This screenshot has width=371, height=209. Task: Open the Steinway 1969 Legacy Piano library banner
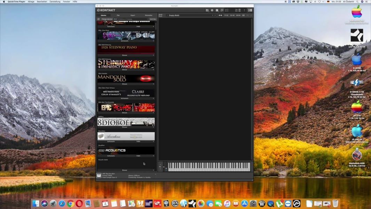click(x=126, y=64)
